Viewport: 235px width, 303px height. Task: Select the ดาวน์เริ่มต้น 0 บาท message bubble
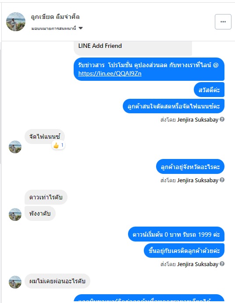click(x=176, y=234)
